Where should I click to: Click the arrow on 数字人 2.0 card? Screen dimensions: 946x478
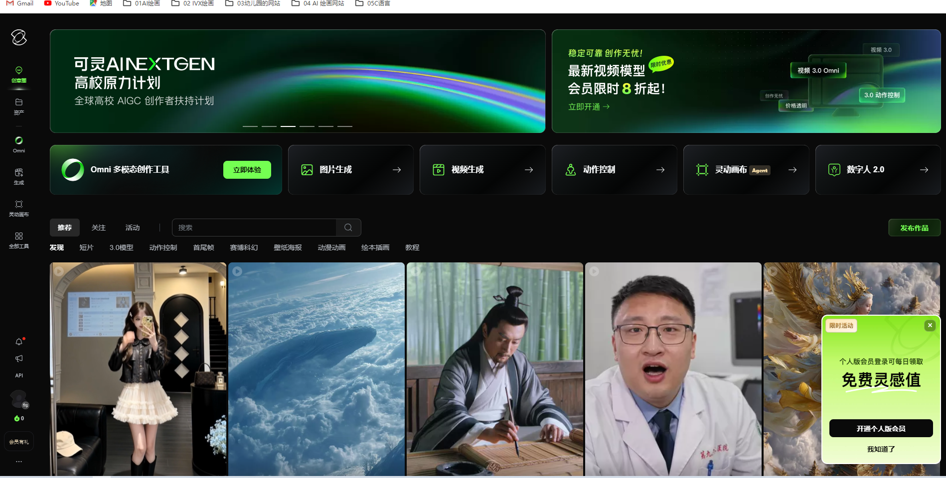pyautogui.click(x=924, y=170)
